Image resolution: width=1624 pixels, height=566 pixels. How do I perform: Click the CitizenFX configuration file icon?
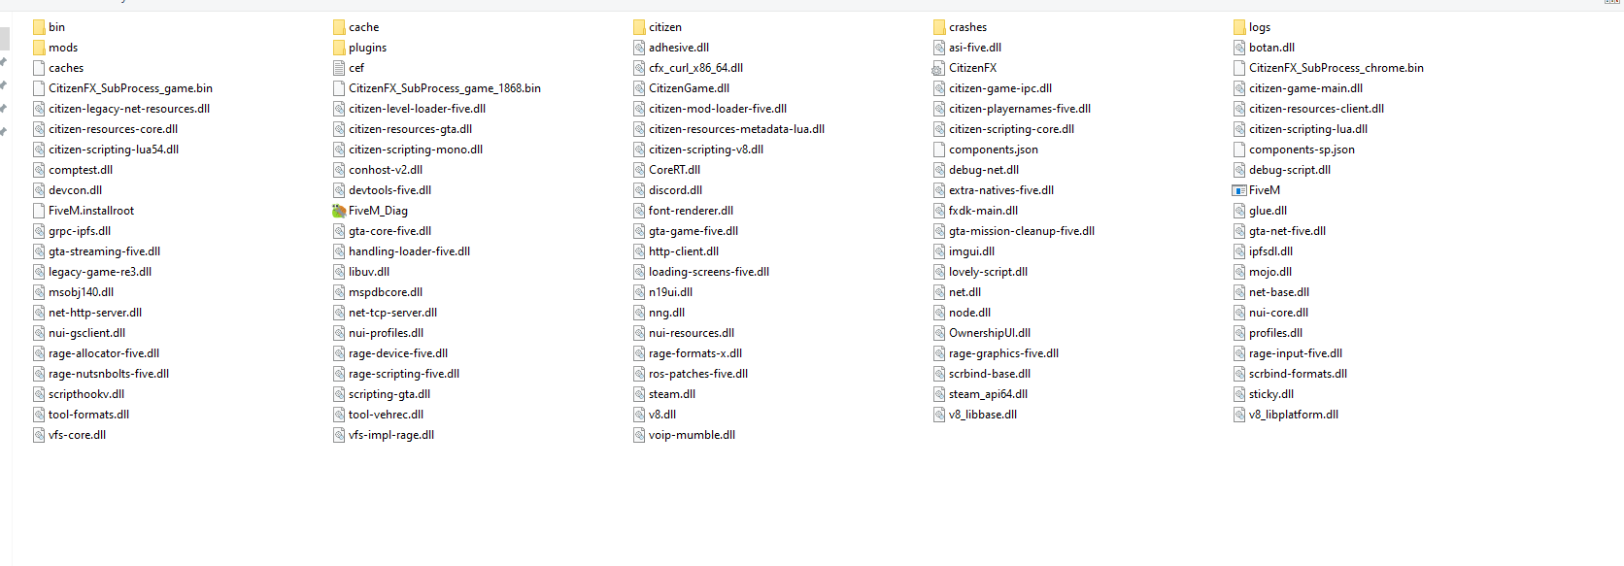[x=938, y=68]
